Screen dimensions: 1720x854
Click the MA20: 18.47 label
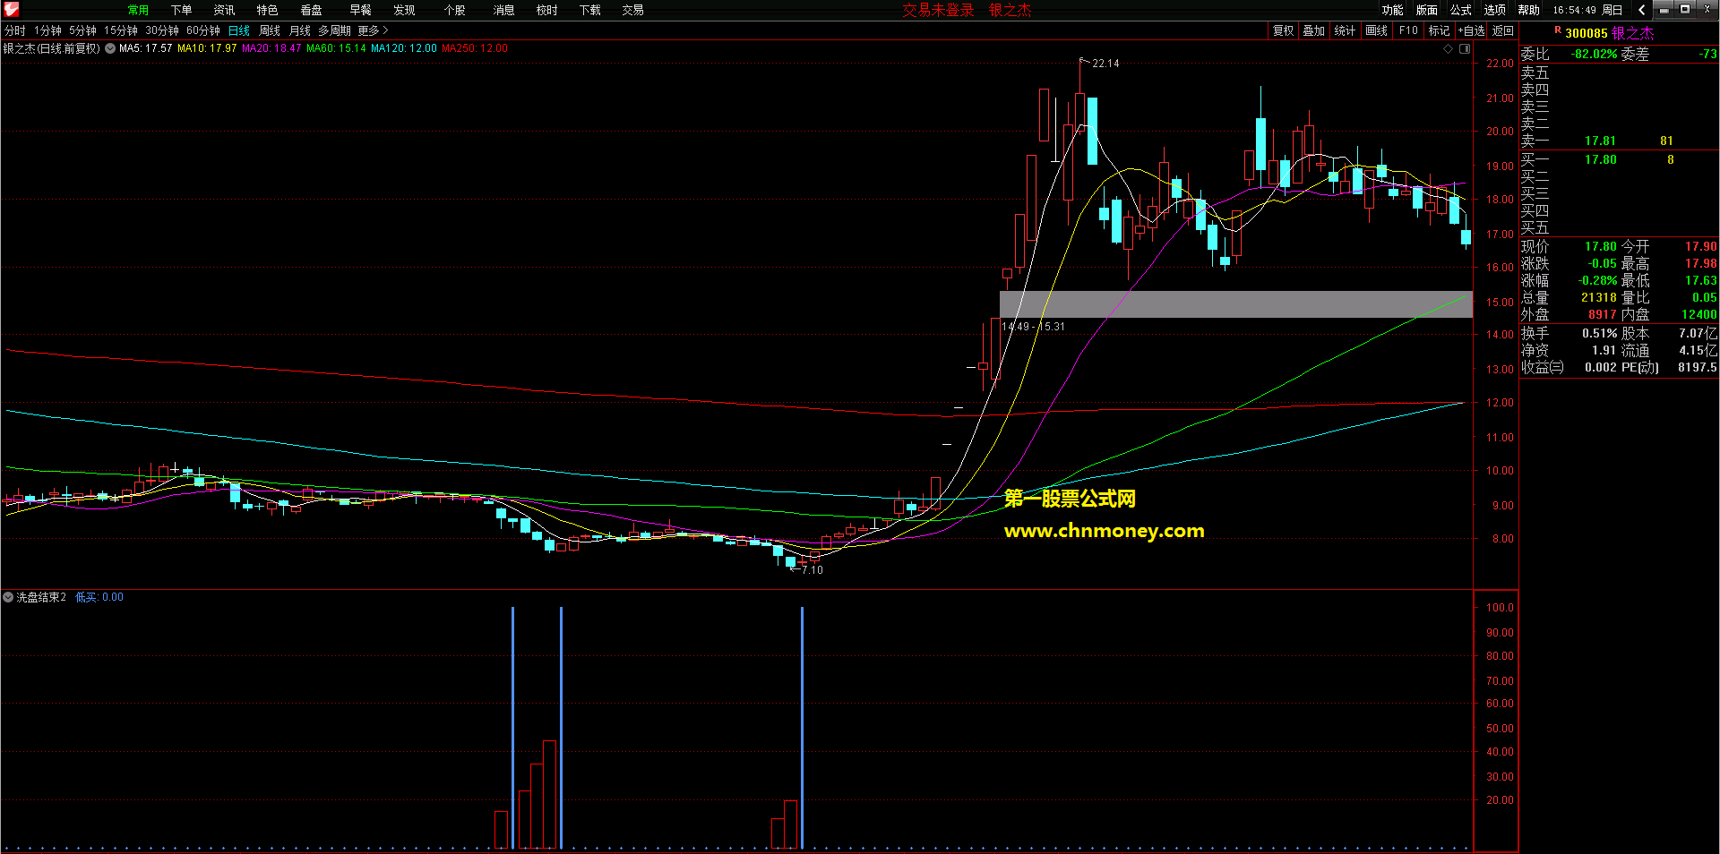click(x=271, y=48)
